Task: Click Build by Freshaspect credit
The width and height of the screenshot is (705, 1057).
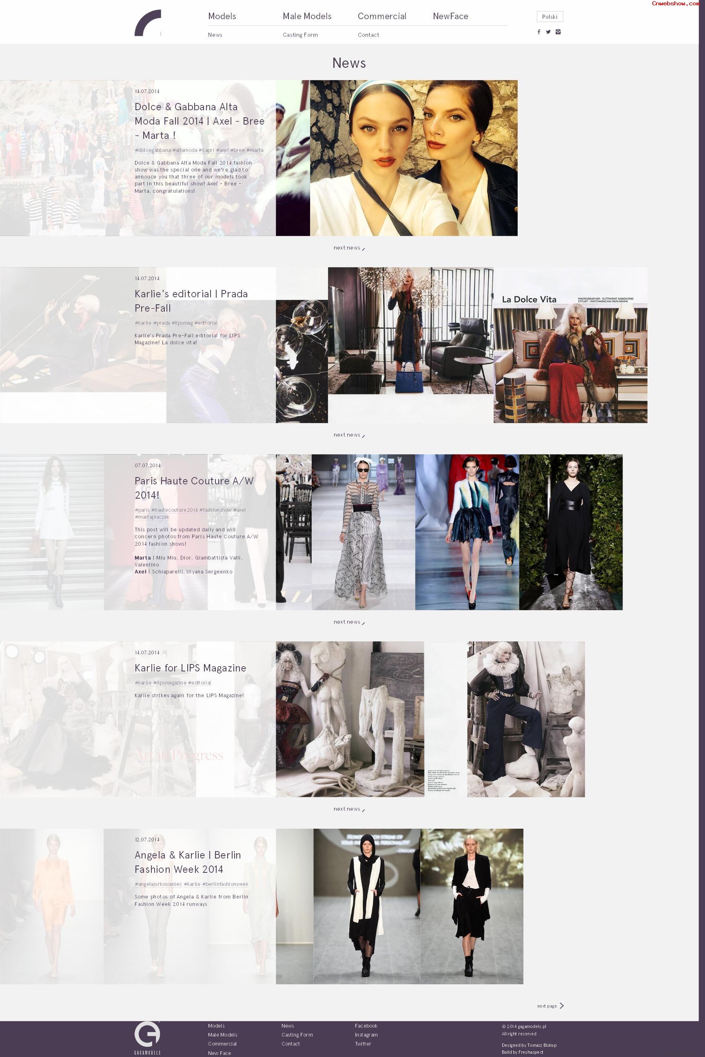Action: coord(523,1053)
